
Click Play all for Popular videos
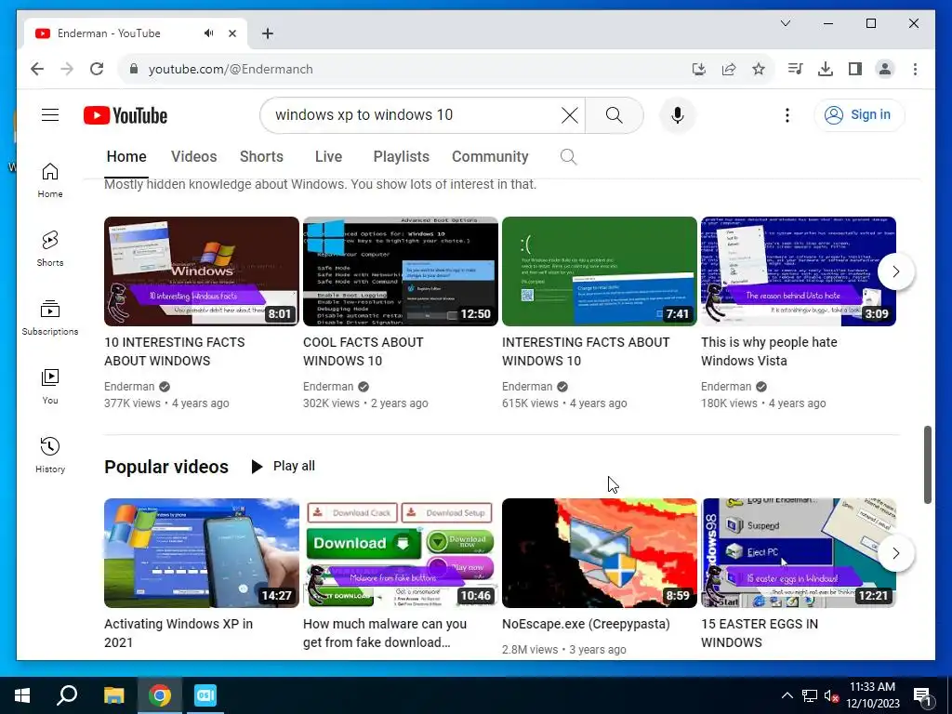pyautogui.click(x=283, y=467)
